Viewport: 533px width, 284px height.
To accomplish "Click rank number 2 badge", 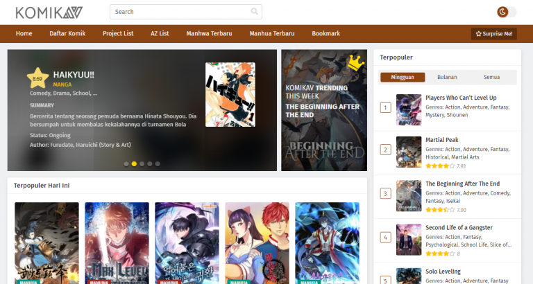I will coord(385,150).
